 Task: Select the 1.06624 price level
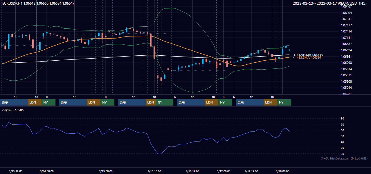point(346,50)
